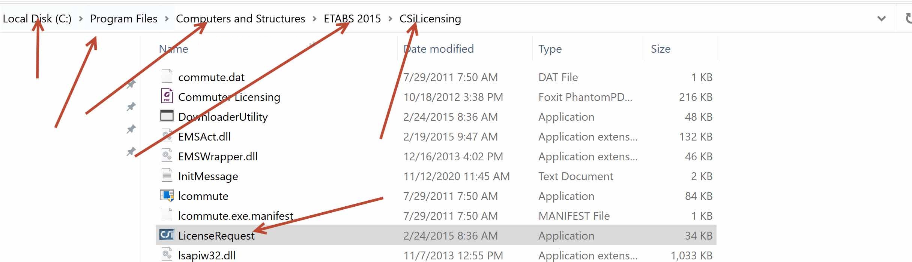Click the Commuter Licensing PDF icon
The height and width of the screenshot is (262, 912).
(x=167, y=96)
